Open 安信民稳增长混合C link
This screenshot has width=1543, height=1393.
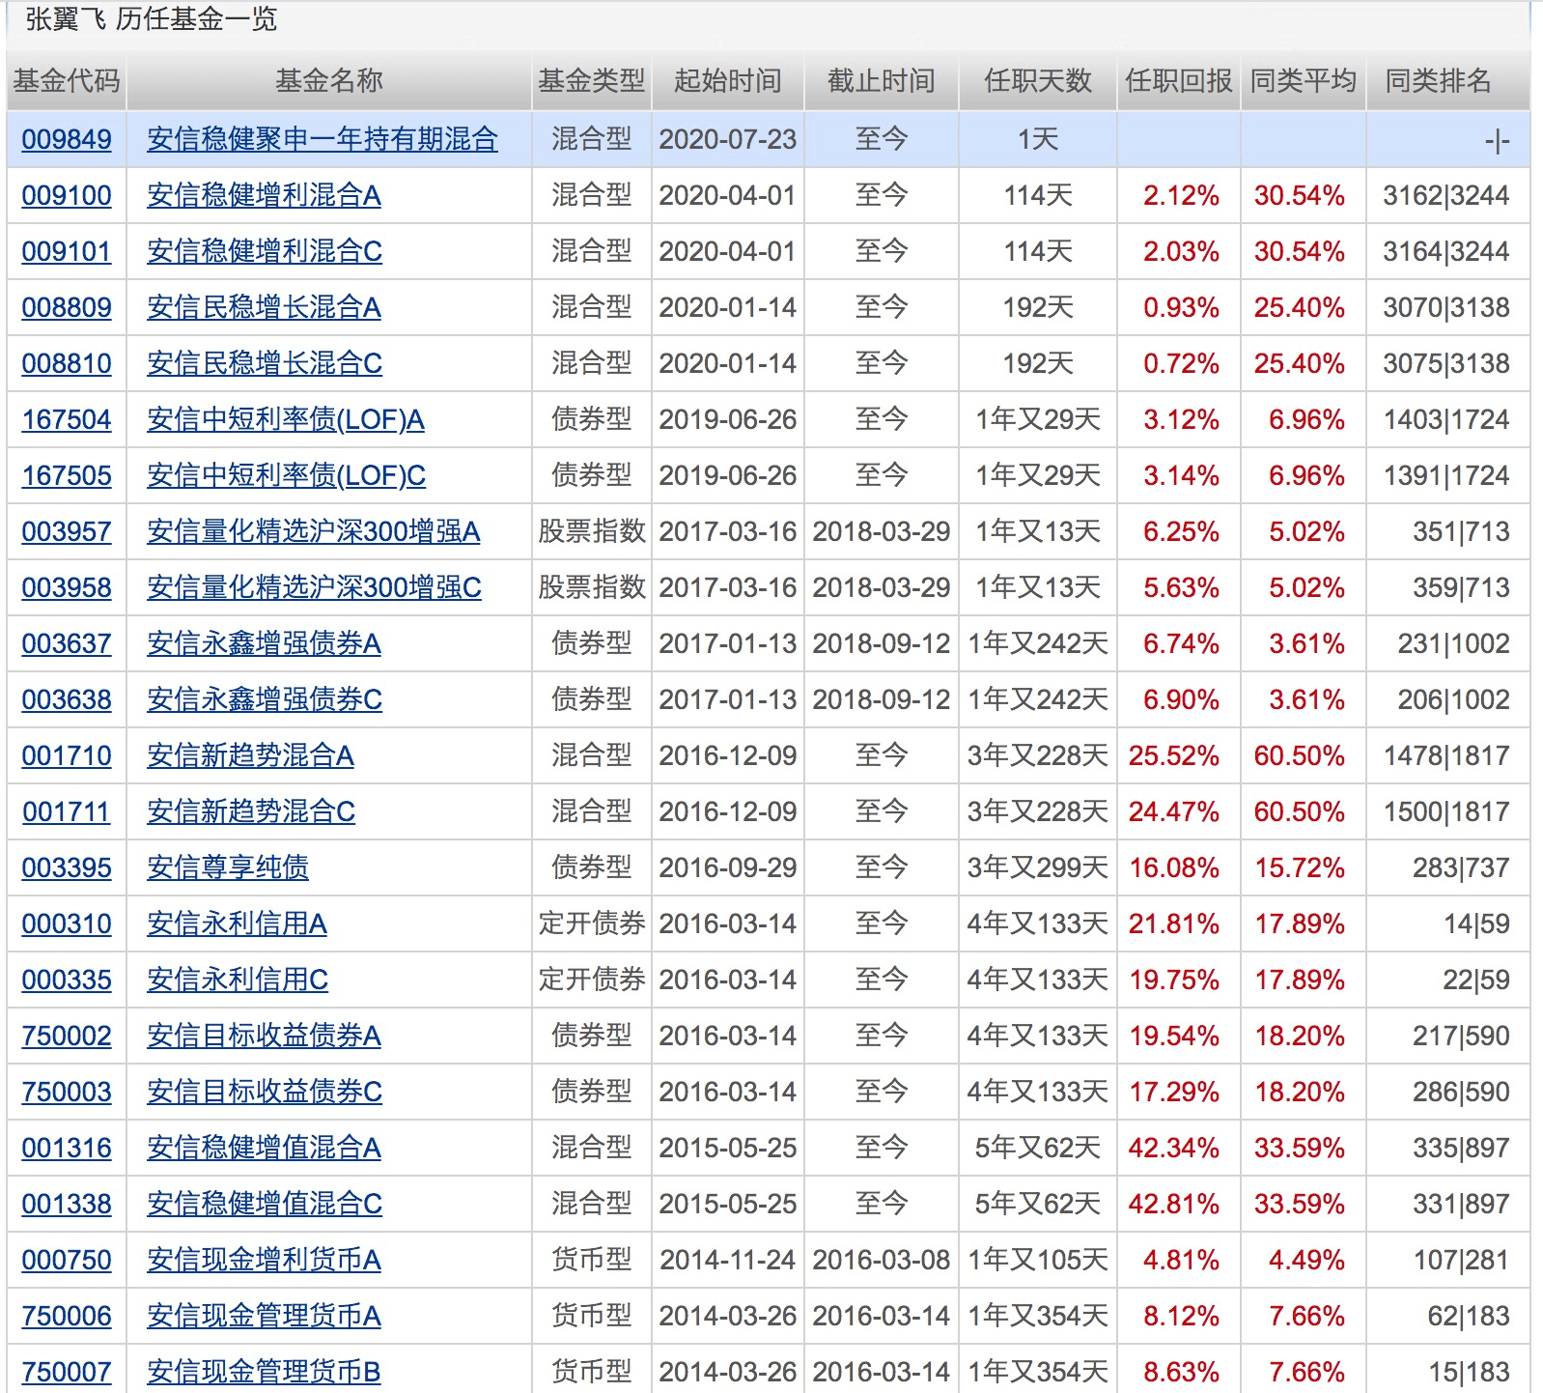pos(265,363)
